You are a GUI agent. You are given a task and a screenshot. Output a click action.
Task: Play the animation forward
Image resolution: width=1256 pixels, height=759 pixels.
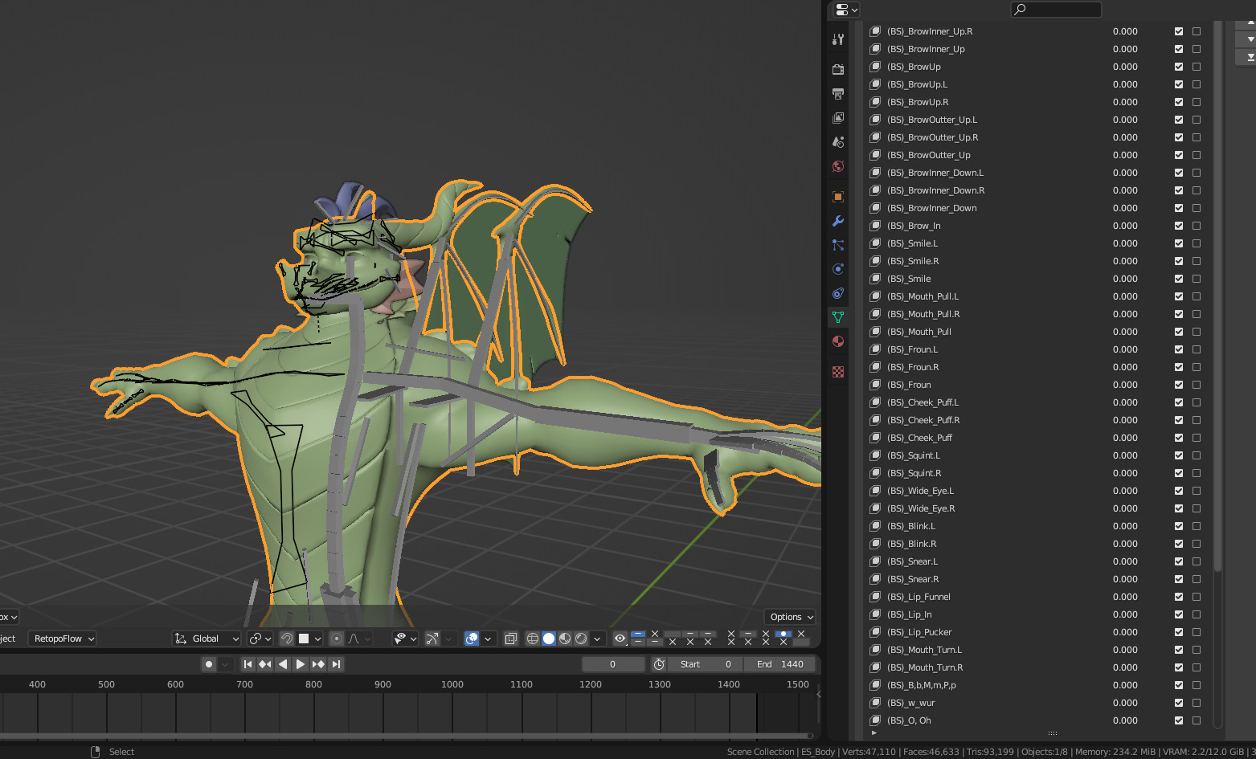click(301, 664)
